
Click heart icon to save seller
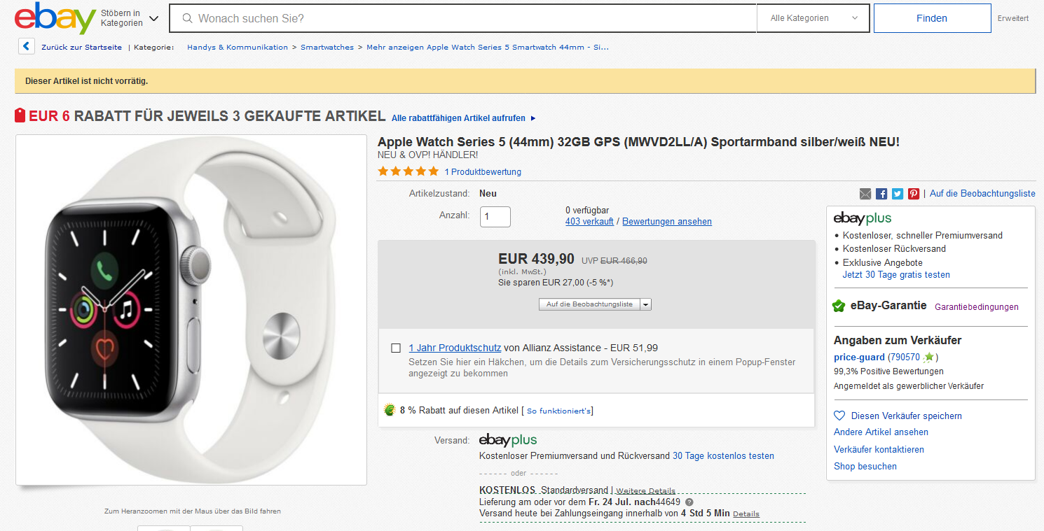[839, 416]
